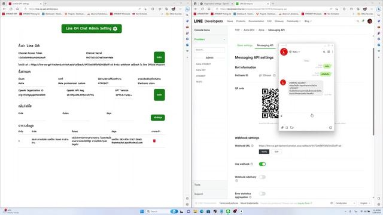Click the search icon in LINE Developers header
383x215 pixels.
(x=358, y=21)
